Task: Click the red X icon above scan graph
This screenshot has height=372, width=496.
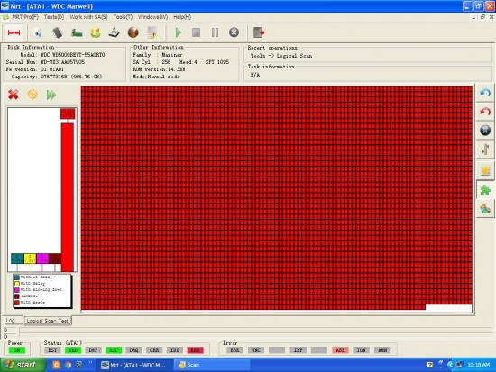Action: pyautogui.click(x=14, y=95)
